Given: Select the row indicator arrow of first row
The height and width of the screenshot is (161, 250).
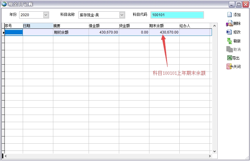Looking at the screenshot, I should (x=3, y=32).
